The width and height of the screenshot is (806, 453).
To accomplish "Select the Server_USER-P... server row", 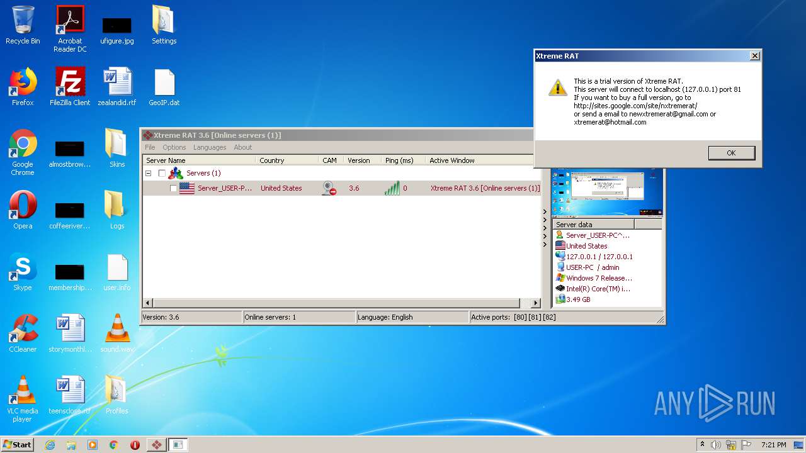I will 342,188.
